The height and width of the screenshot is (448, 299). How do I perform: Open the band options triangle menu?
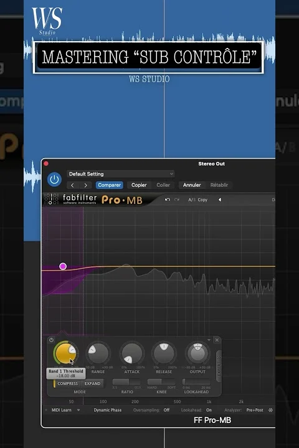coord(209,340)
